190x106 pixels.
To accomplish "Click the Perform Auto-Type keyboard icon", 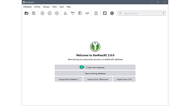I will click(x=87, y=13).
